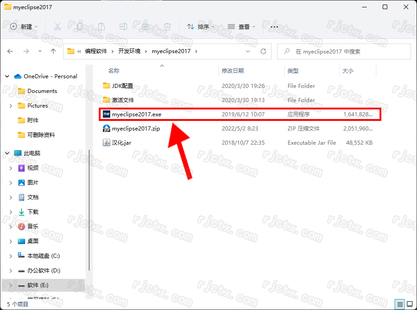This screenshot has width=417, height=310.
Task: Click the Share icon in toolbar
Action: [x=145, y=27]
